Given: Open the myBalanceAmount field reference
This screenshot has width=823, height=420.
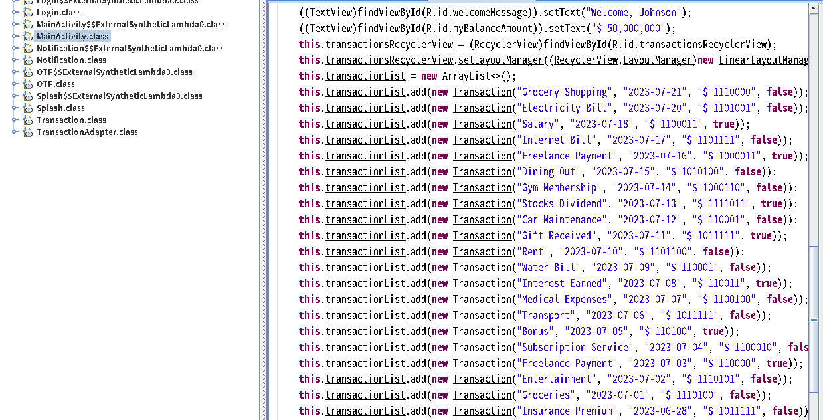Looking at the screenshot, I should (493, 28).
